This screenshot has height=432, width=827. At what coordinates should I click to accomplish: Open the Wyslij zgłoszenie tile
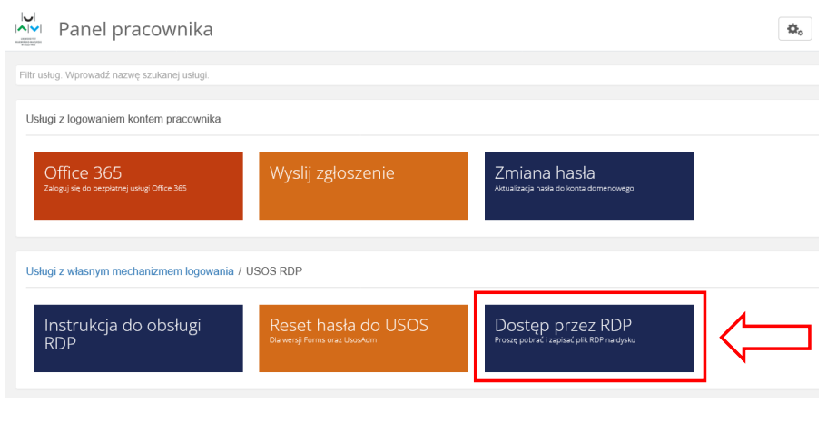(363, 186)
